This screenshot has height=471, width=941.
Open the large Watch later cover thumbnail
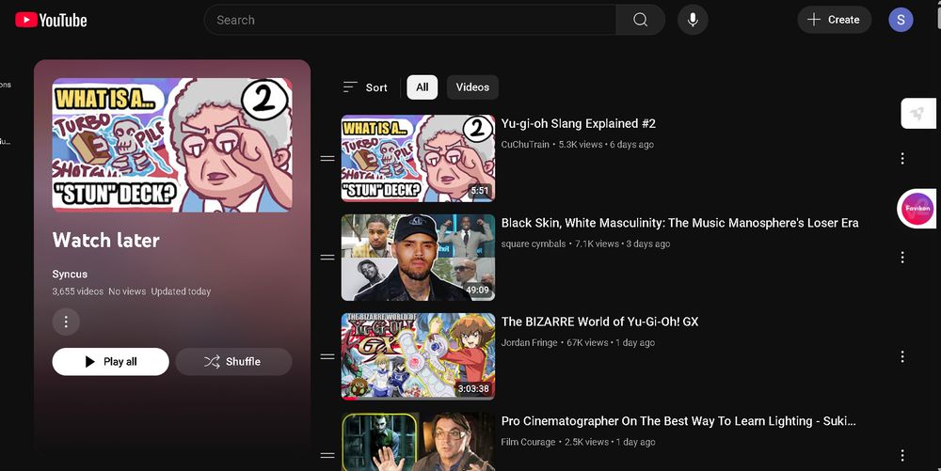172,145
